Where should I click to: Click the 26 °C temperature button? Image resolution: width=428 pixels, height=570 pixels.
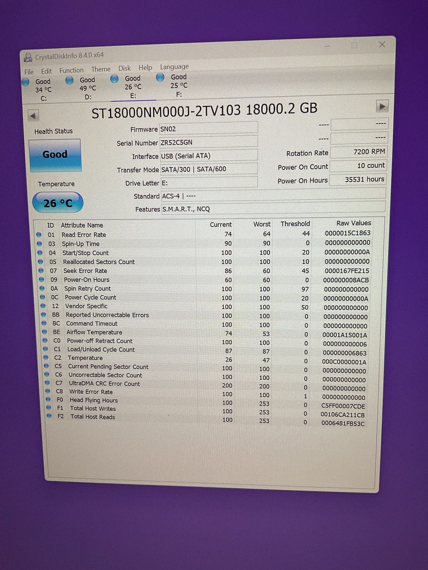[58, 203]
